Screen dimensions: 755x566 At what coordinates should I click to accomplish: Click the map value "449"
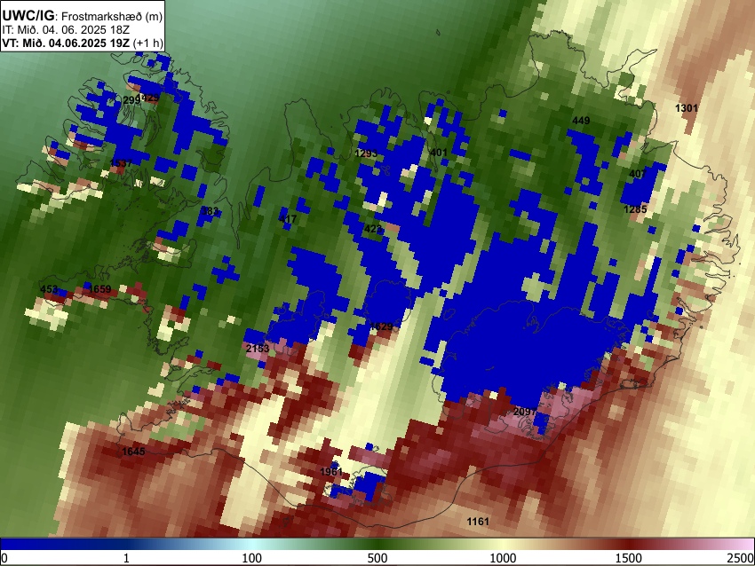coord(581,121)
